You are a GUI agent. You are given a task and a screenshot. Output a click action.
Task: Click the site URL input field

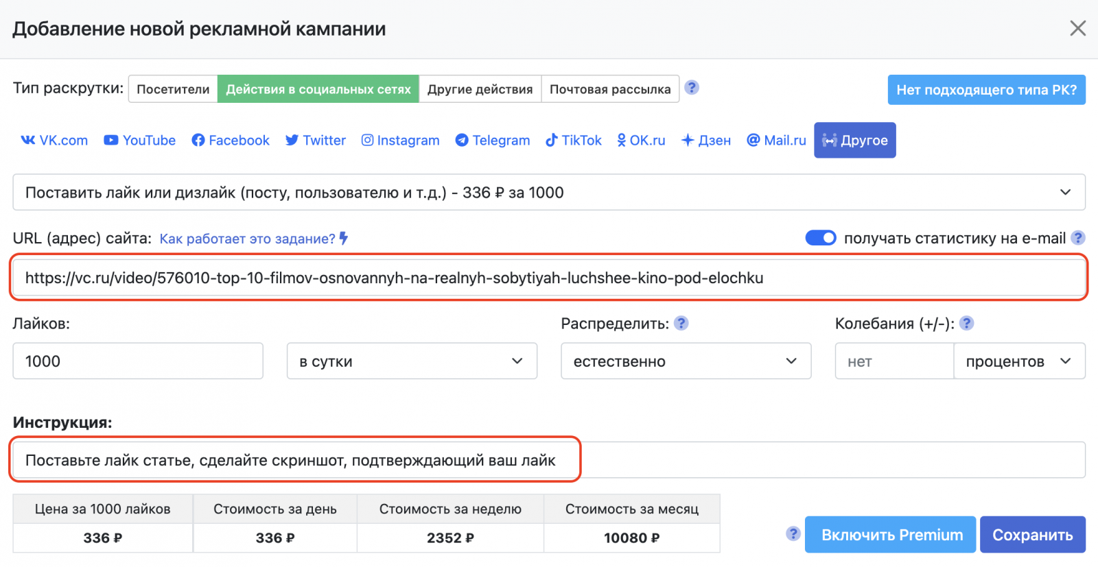click(x=548, y=278)
